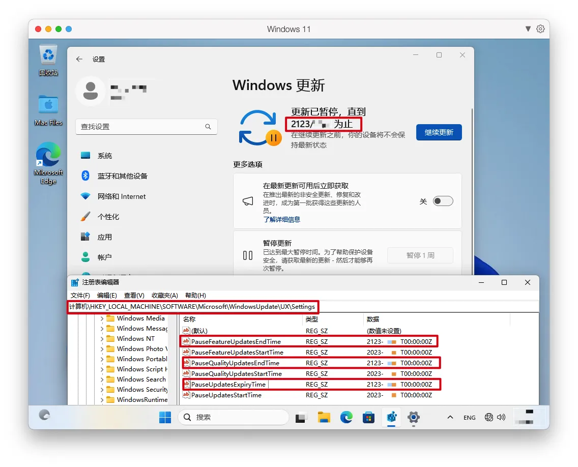This screenshot has width=578, height=467.
Task: Show hidden icons chevron in system tray
Action: (450, 417)
